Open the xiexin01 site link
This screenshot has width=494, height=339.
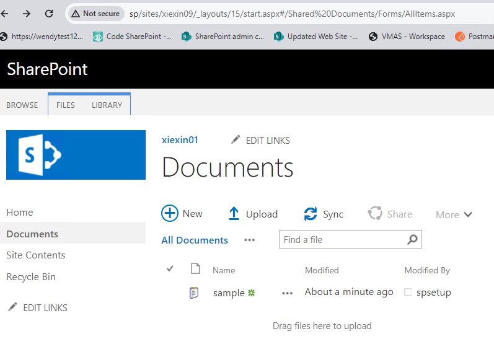tap(180, 140)
